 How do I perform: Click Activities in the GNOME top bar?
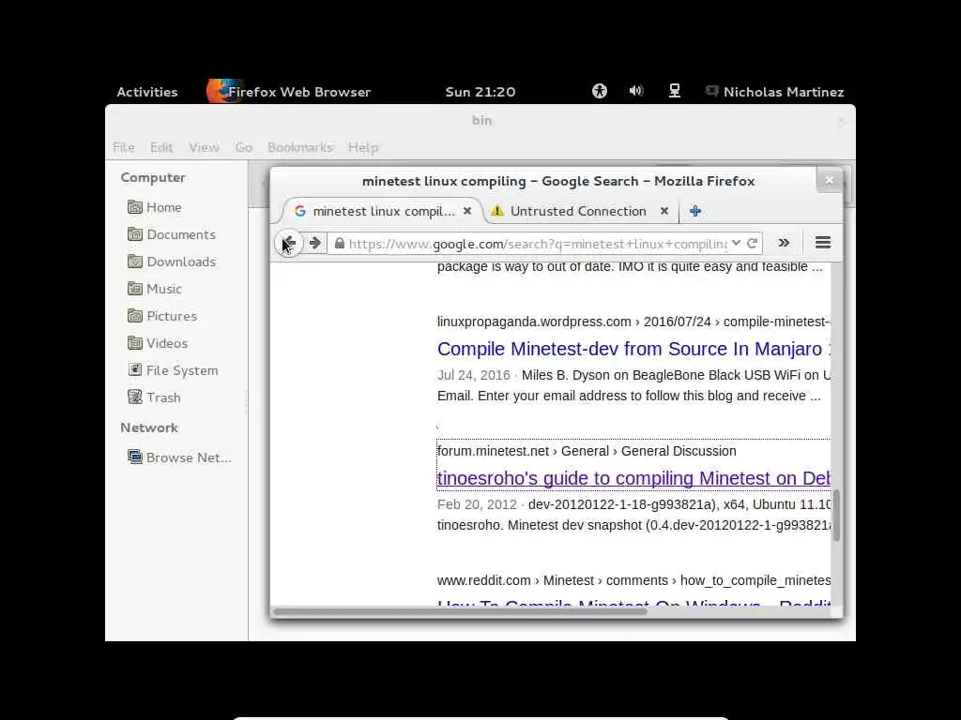[x=147, y=92]
